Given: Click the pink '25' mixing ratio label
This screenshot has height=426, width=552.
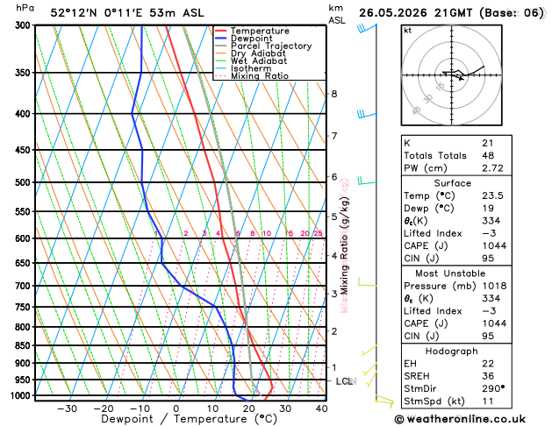Looking at the screenshot, I should coord(318,233).
